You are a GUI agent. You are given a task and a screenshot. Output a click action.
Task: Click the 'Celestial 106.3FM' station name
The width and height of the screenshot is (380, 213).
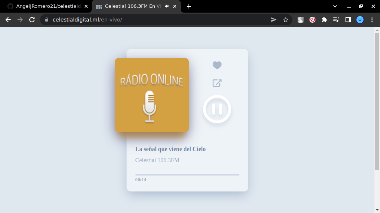[157, 160]
